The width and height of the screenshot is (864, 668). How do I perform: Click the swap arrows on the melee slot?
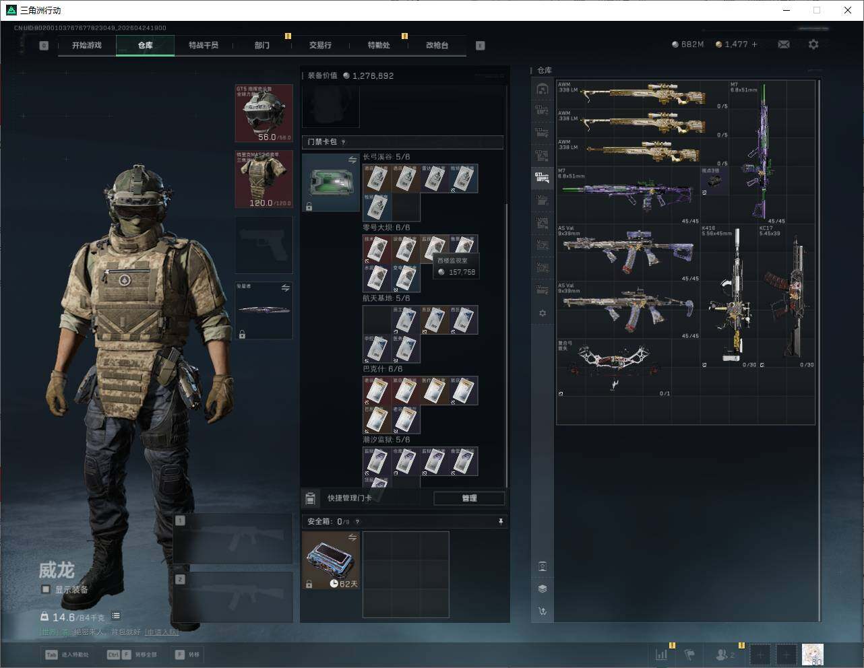286,288
